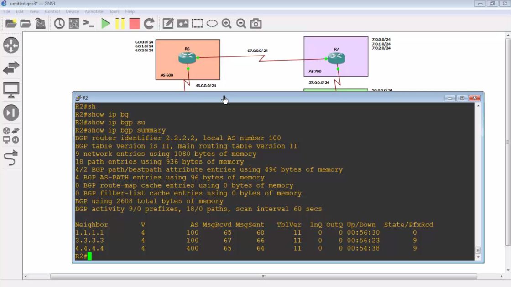The width and height of the screenshot is (511, 287).
Task: Open the Annotate menu
Action: tap(94, 11)
